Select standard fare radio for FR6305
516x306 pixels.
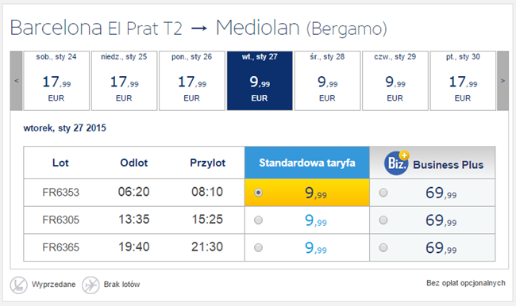pyautogui.click(x=258, y=220)
